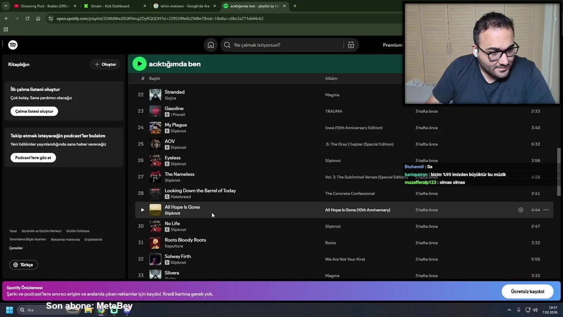The height and width of the screenshot is (317, 563).
Task: Add All Hope Is Gone to library
Action: click(x=520, y=210)
